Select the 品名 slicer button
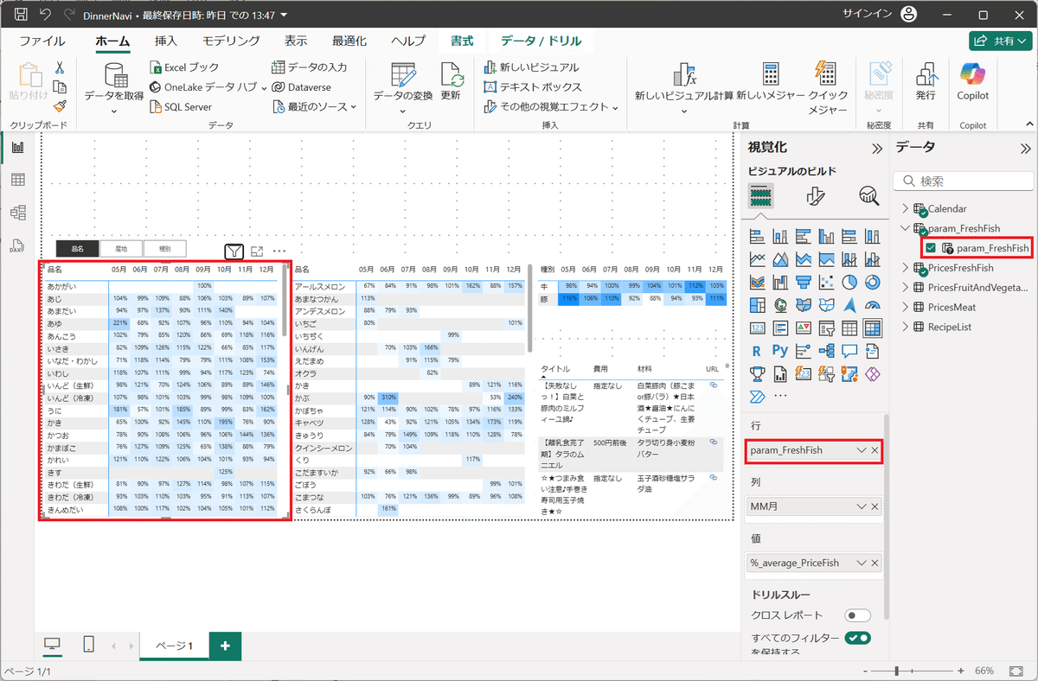 click(x=78, y=248)
